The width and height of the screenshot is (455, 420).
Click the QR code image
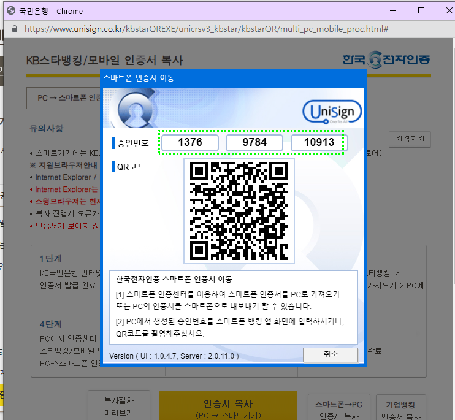239,211
